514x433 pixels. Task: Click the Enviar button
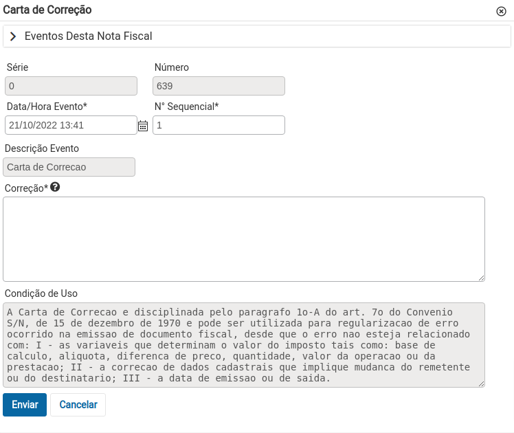point(25,405)
